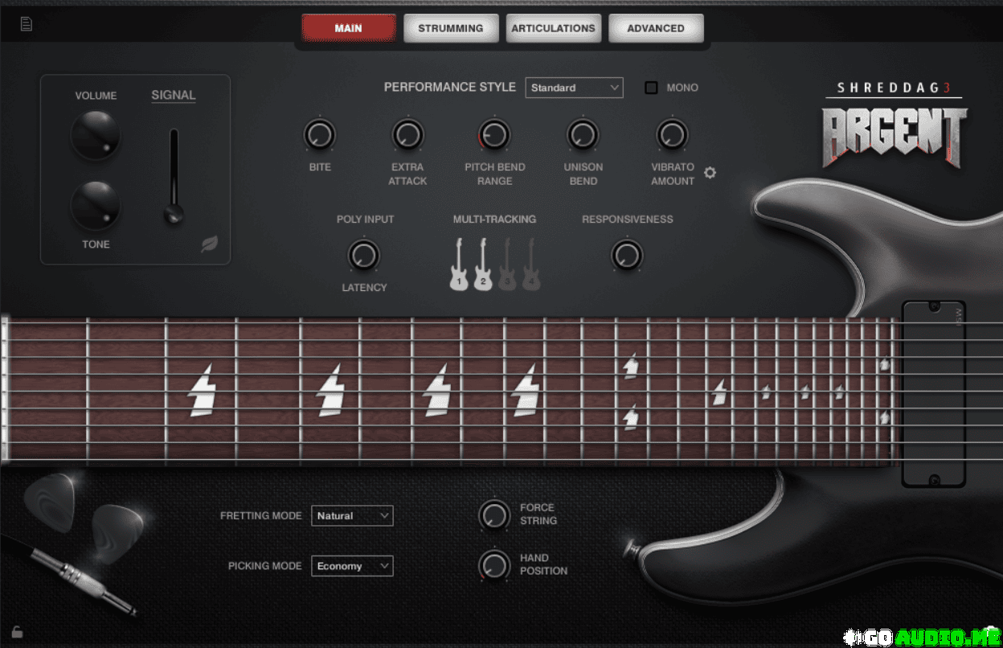Enable multi-tracking guitar 3
The width and height of the screenshot is (1003, 648).
(x=507, y=265)
